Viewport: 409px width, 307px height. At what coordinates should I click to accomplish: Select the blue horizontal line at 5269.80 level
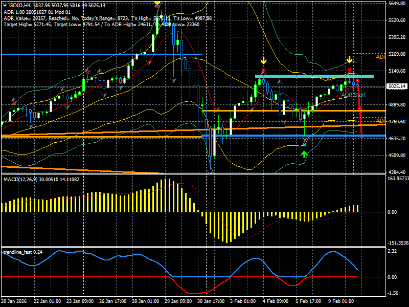pos(102,55)
